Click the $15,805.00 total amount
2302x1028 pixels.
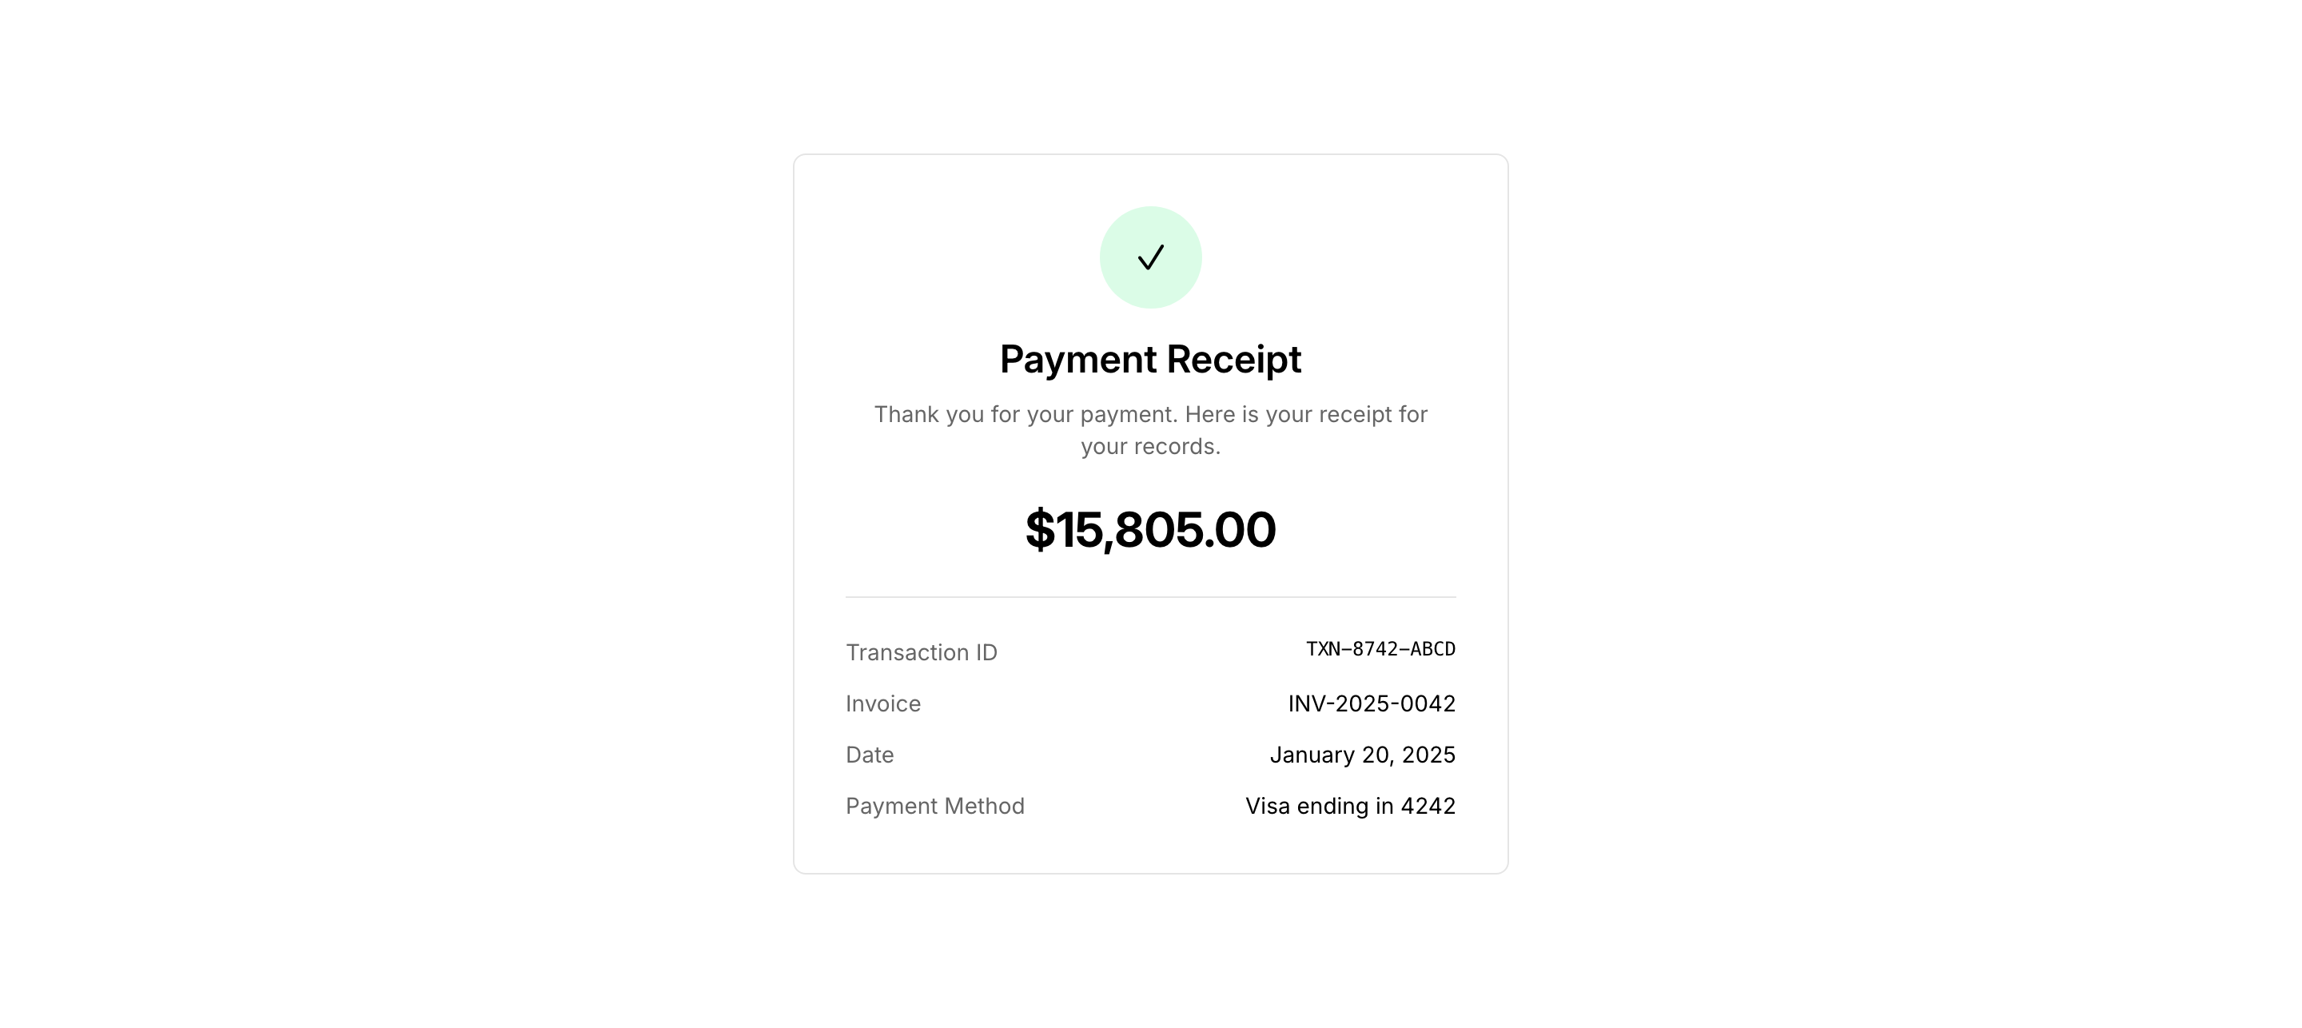point(1150,529)
